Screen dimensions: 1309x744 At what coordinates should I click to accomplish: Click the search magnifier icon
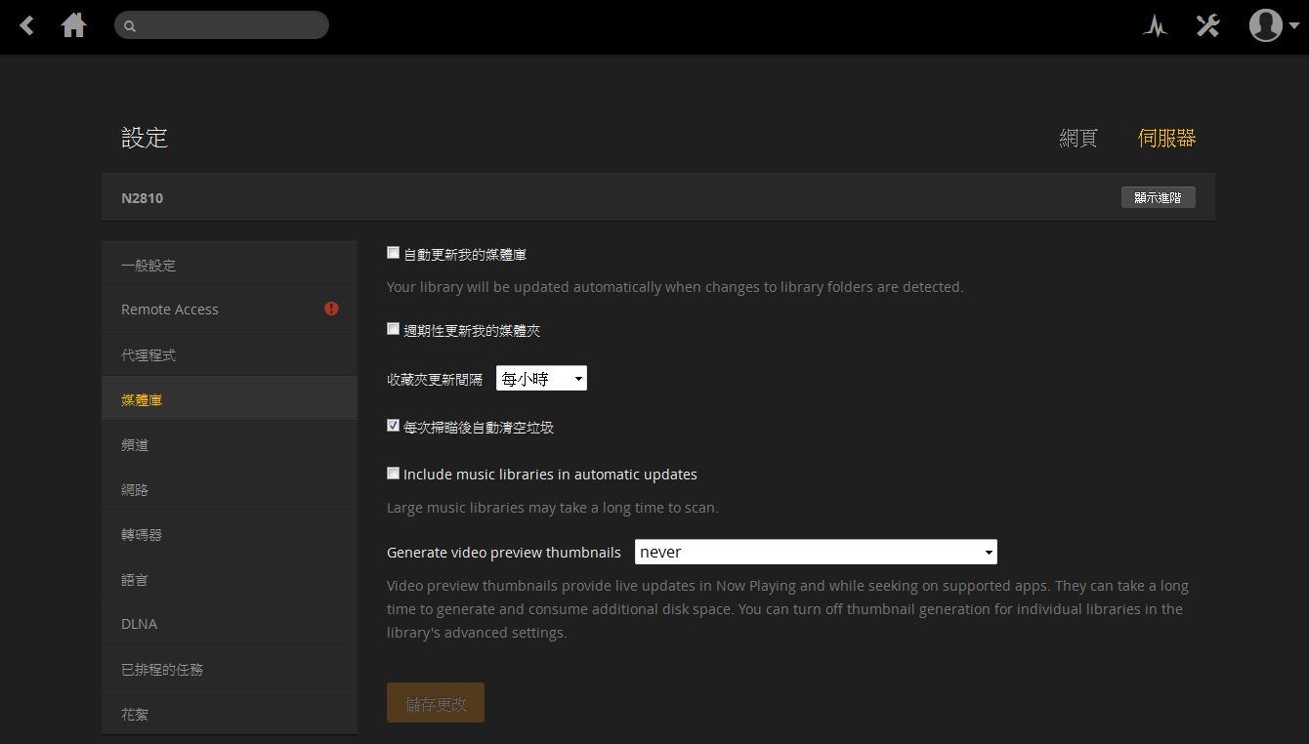coord(130,26)
